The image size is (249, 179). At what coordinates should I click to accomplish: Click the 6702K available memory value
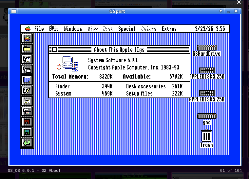click(176, 77)
